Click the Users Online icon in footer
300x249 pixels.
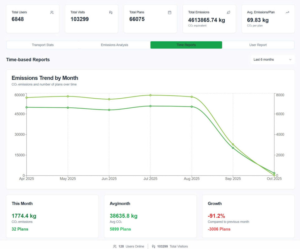(x=115, y=246)
